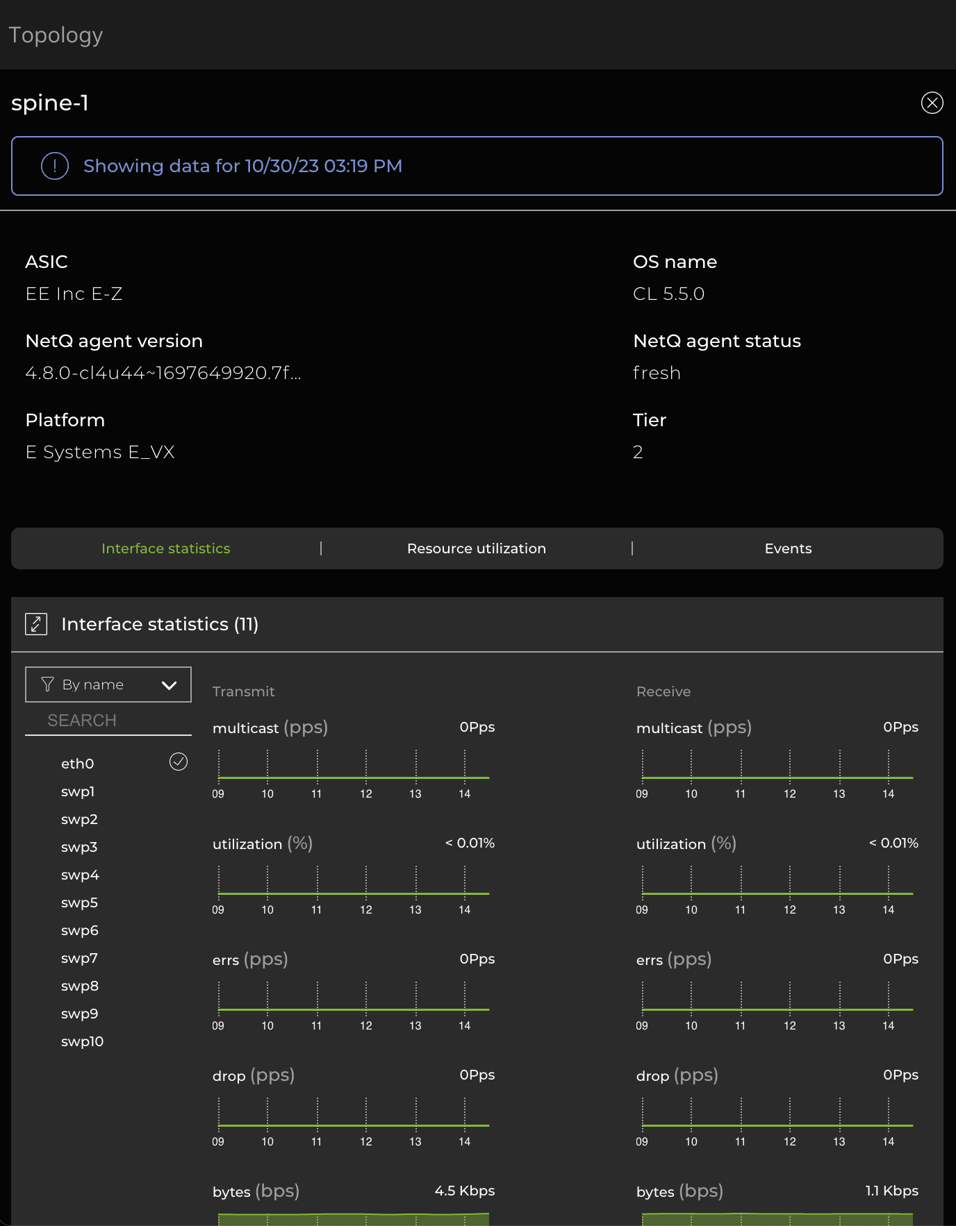
Task: Select interface swp2 in the list
Action: [79, 819]
